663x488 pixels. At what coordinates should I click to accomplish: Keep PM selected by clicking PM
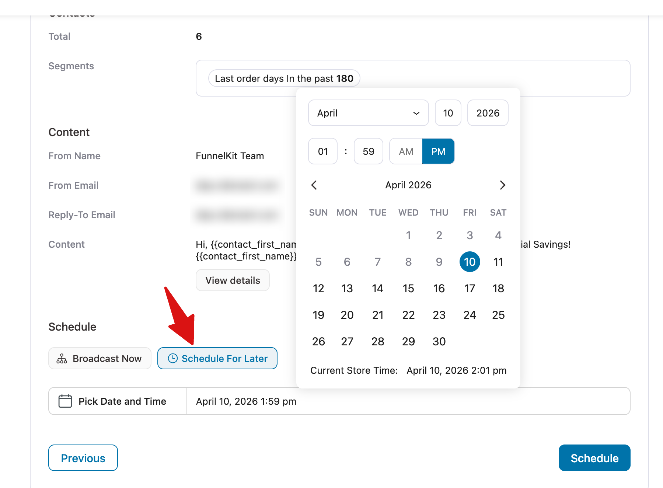438,151
